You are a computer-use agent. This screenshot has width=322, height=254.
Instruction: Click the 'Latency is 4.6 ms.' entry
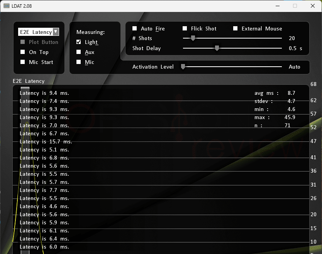[x=44, y=207]
